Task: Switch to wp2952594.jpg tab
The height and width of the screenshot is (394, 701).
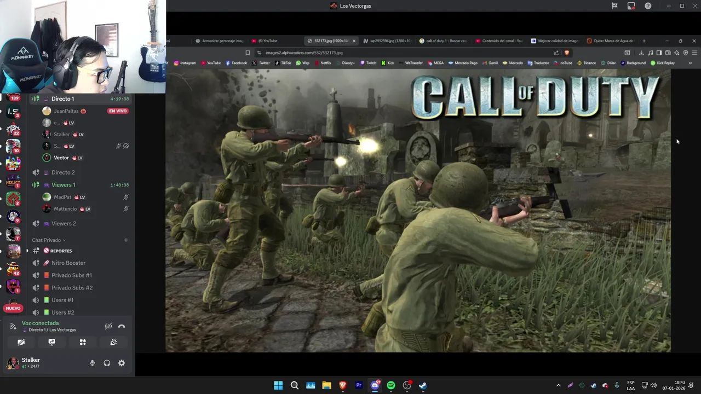Action: click(387, 40)
